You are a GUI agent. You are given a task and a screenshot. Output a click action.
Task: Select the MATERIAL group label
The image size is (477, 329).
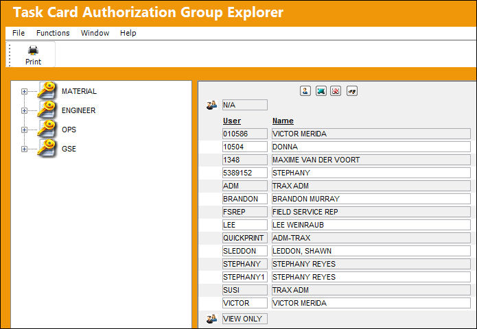tap(79, 91)
